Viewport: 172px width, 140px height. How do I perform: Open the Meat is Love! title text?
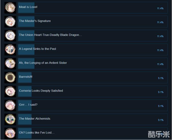point(28,7)
